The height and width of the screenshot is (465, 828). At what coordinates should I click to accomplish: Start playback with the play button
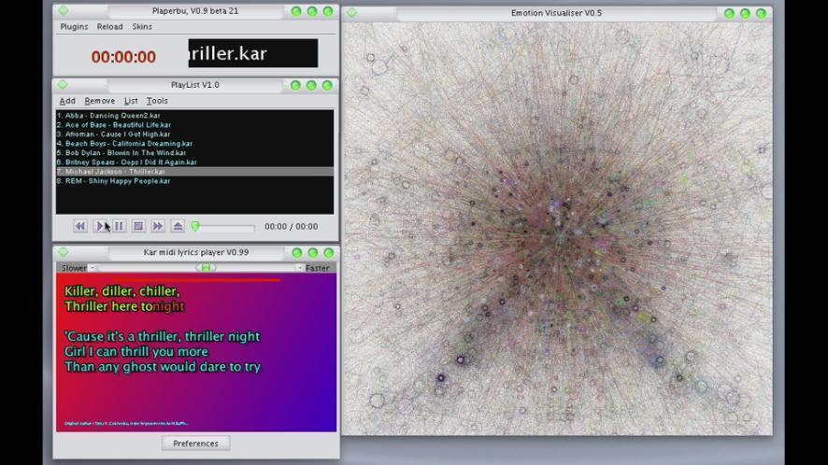tap(99, 226)
